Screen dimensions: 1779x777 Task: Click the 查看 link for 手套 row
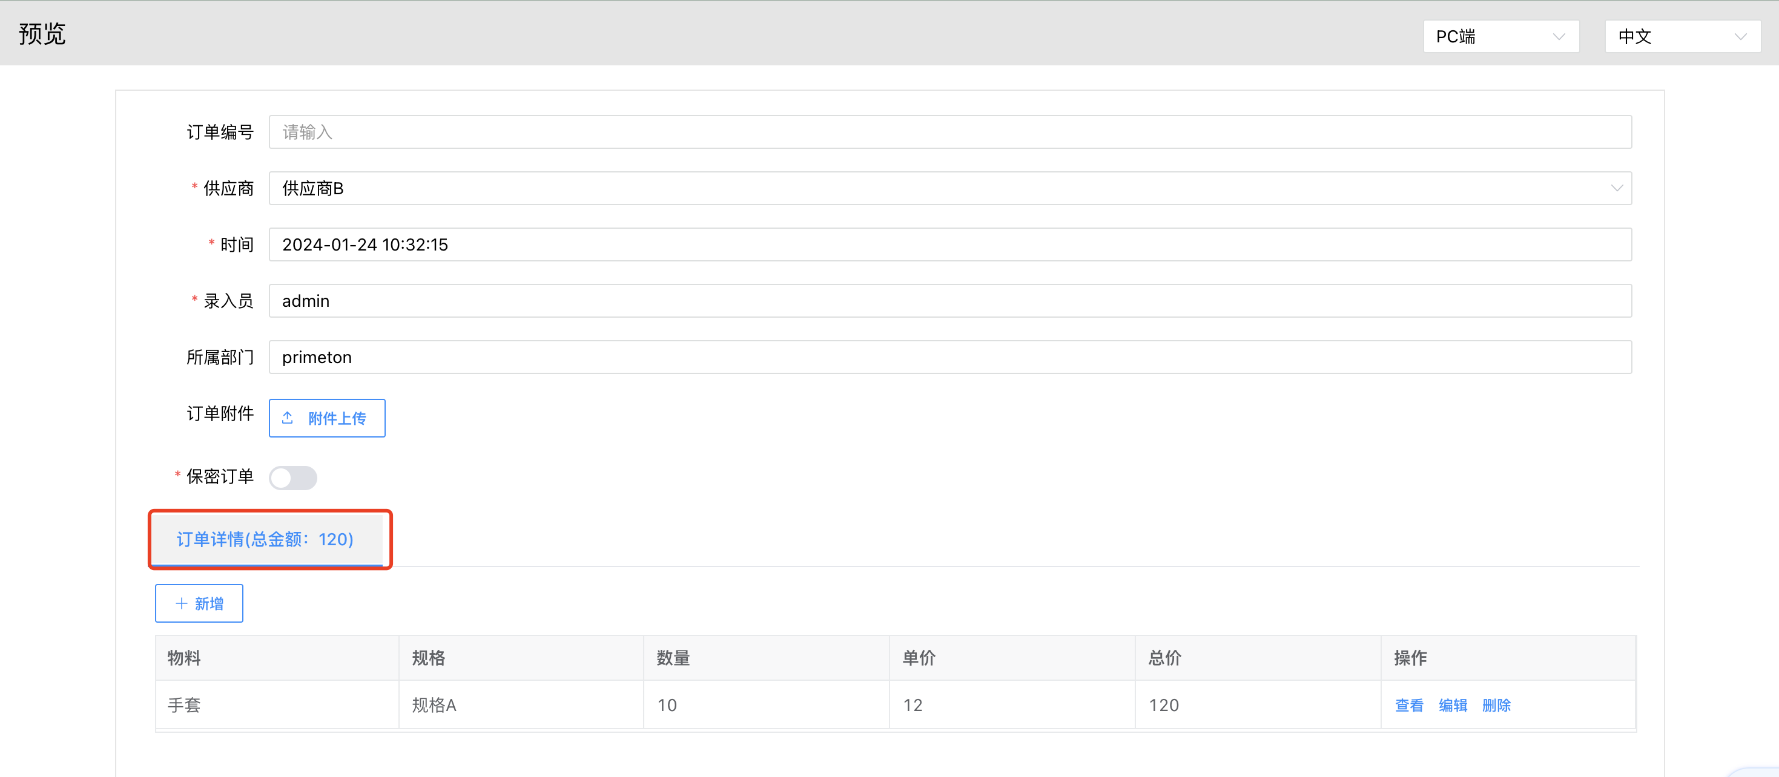(x=1409, y=705)
